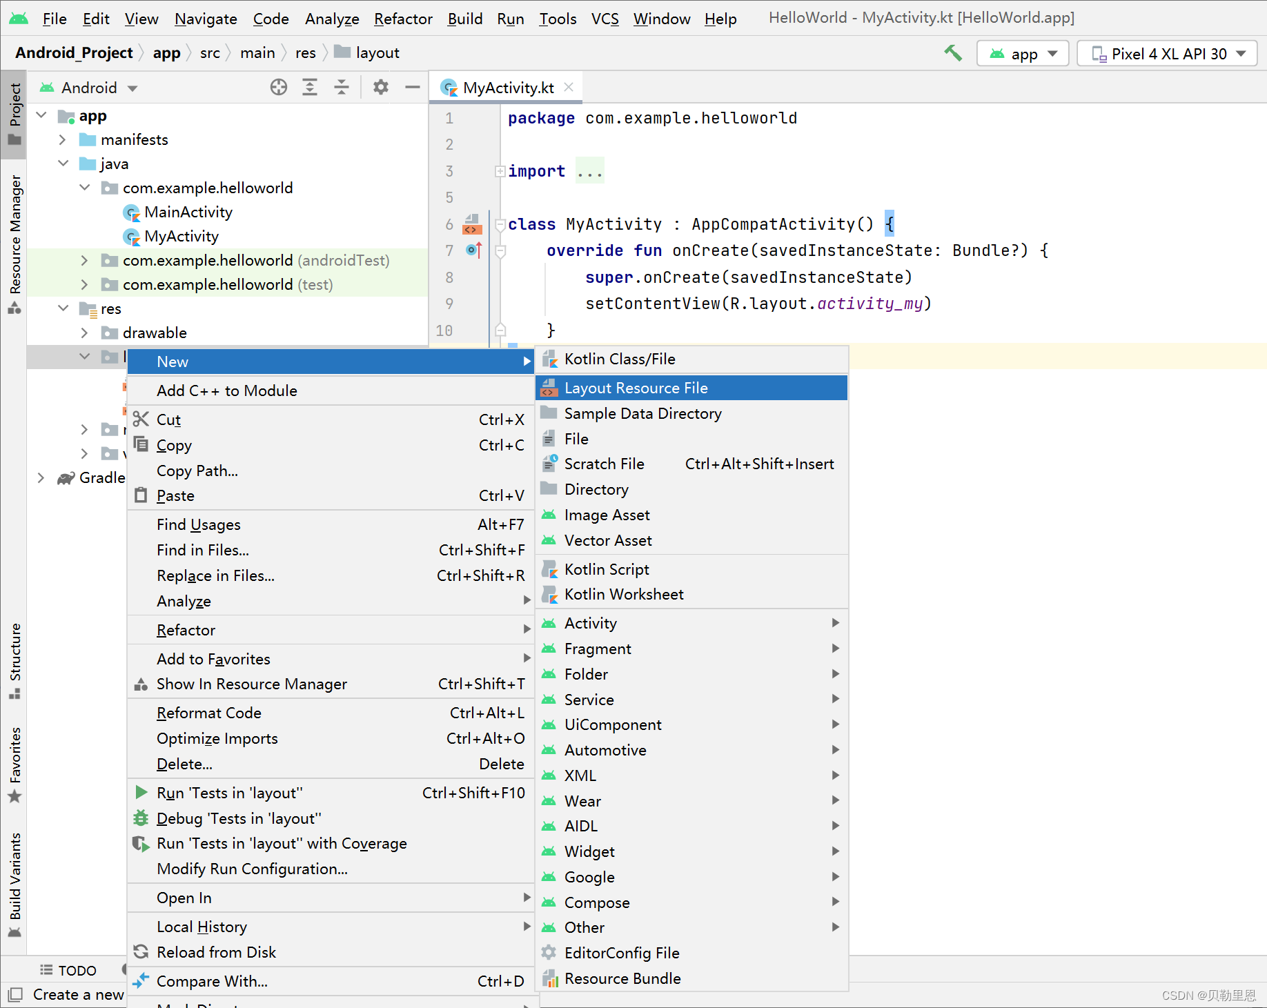Choose Reload from Disk
Viewport: 1267px width, 1008px height.
pyautogui.click(x=331, y=952)
